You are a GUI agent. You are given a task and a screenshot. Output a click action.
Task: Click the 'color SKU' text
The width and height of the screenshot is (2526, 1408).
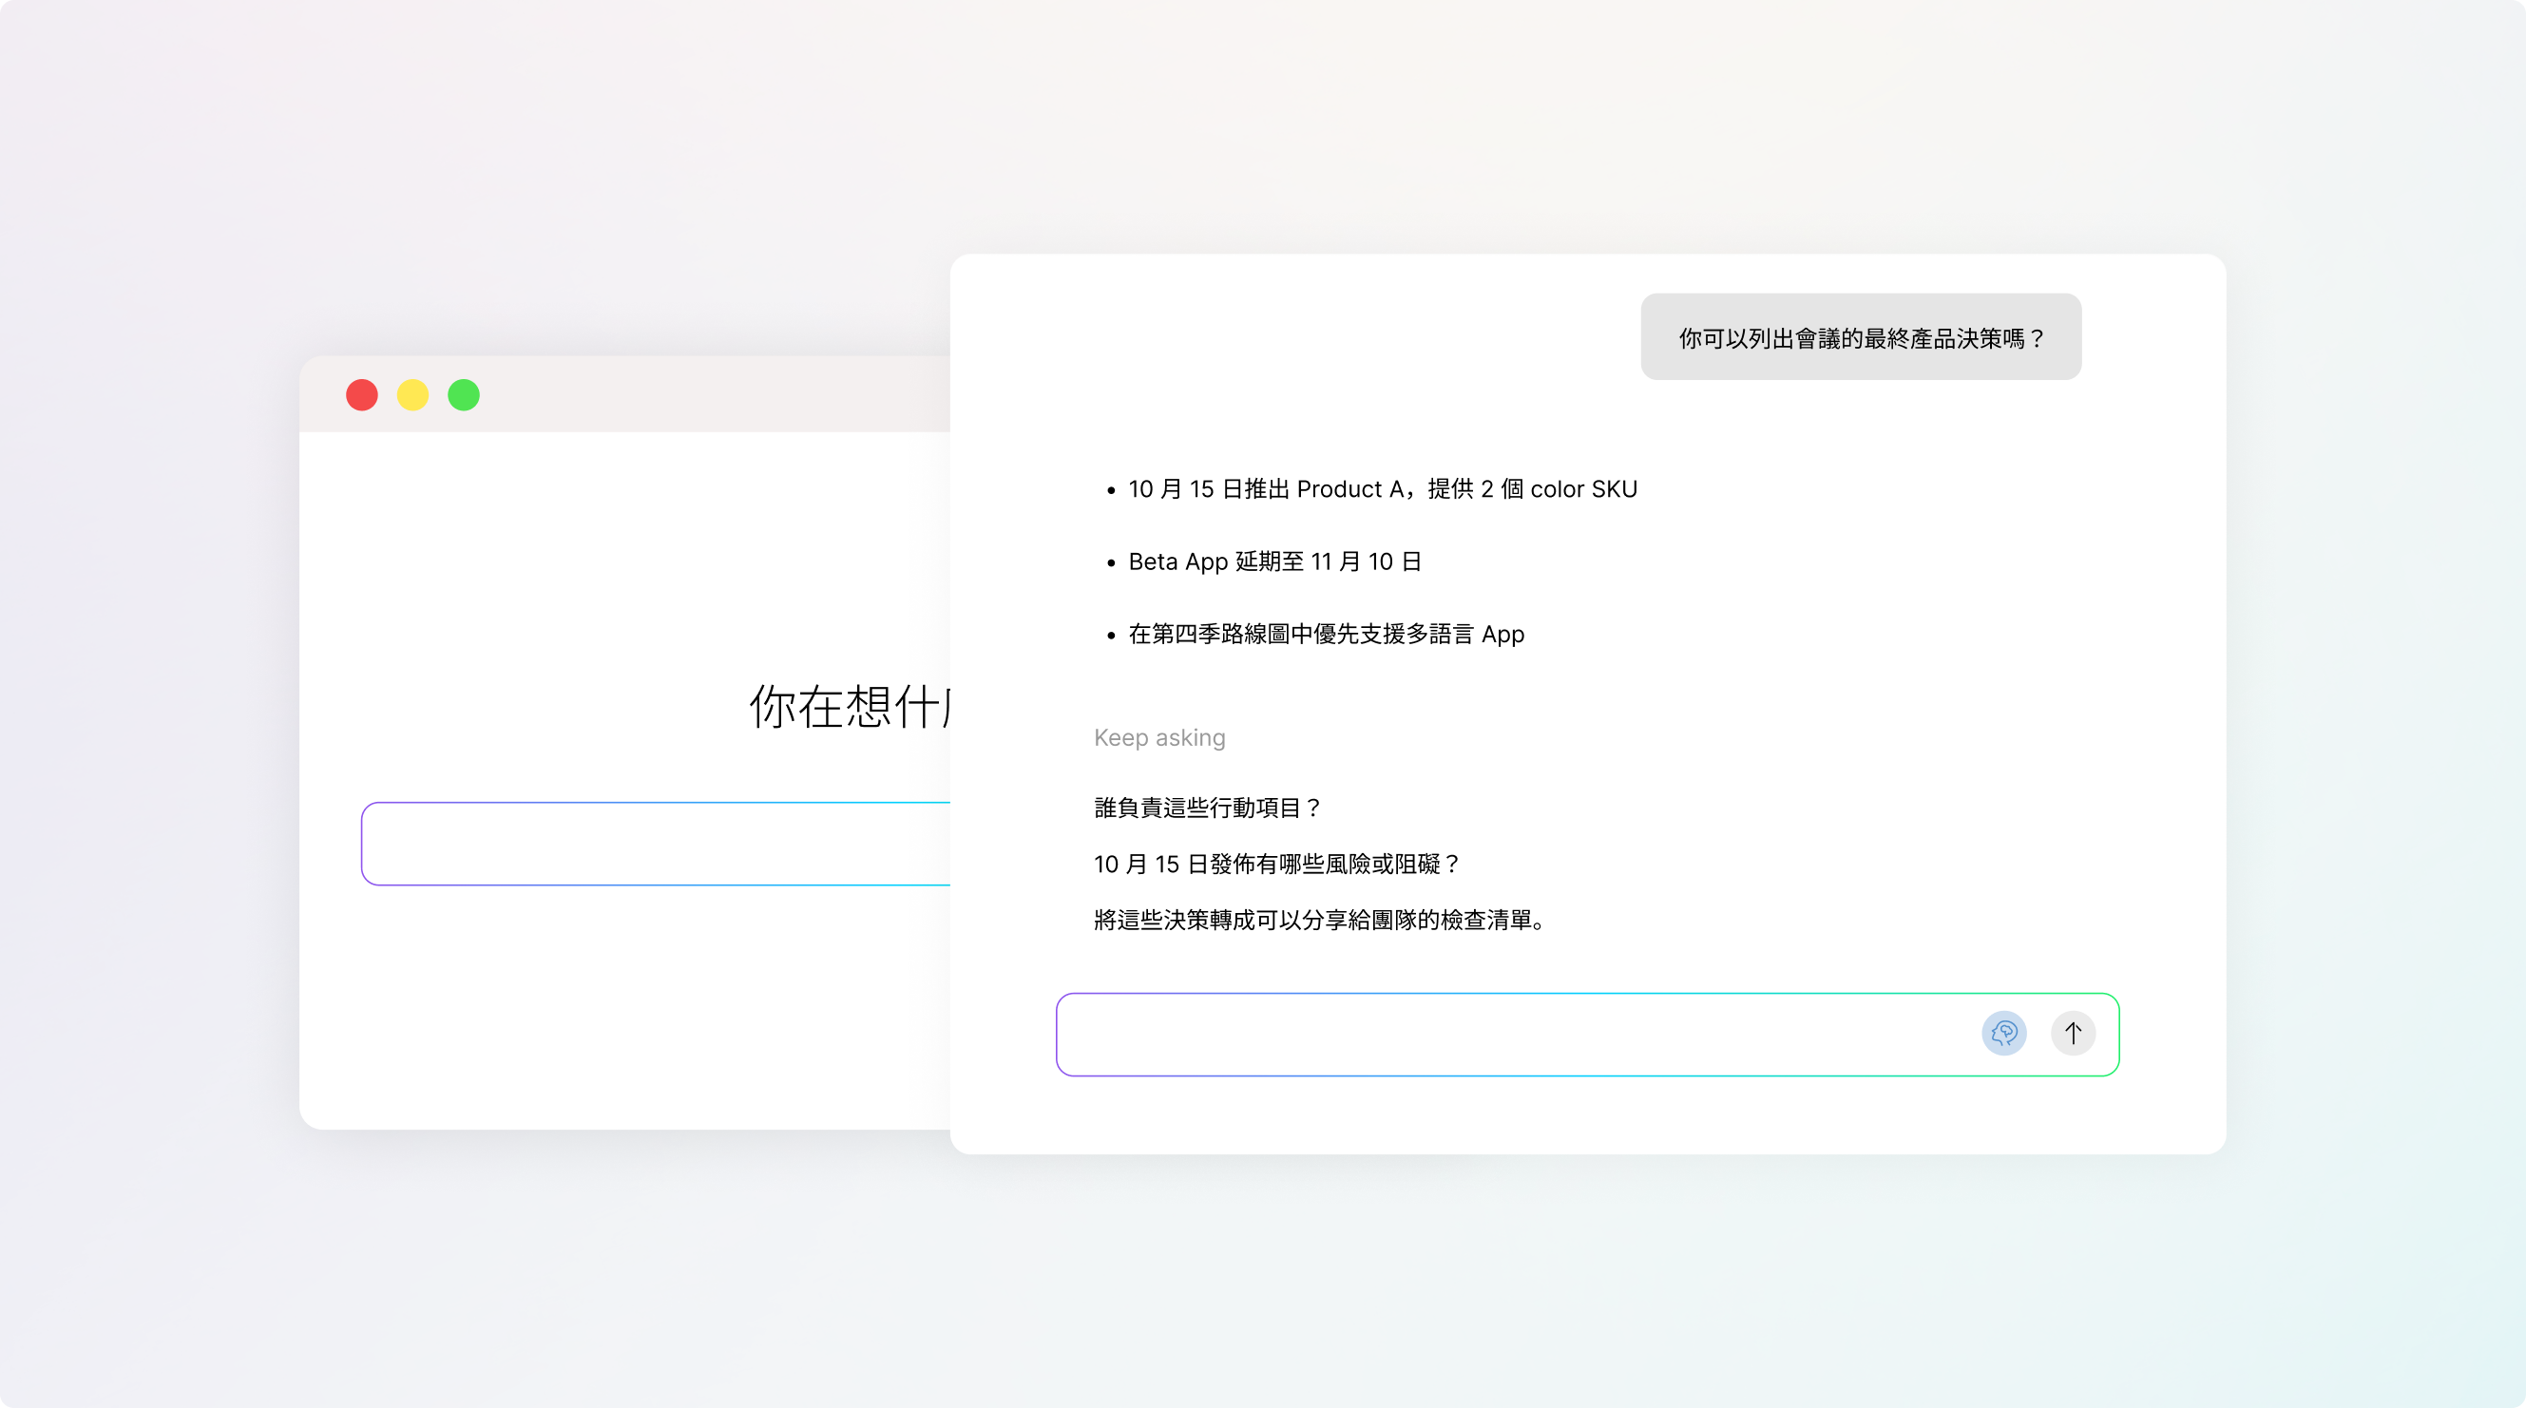pyautogui.click(x=1582, y=489)
